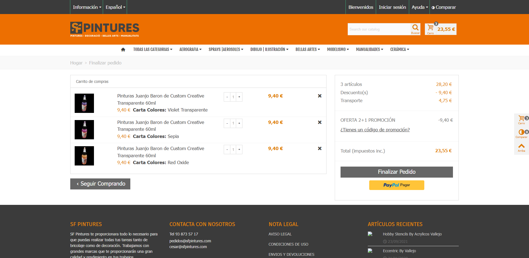Open Eccentric By Vallejo article
The height and width of the screenshot is (258, 529).
pos(399,251)
